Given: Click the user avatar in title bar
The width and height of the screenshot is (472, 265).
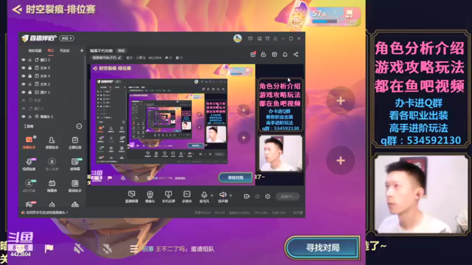Looking at the screenshot, I should tap(238, 38).
